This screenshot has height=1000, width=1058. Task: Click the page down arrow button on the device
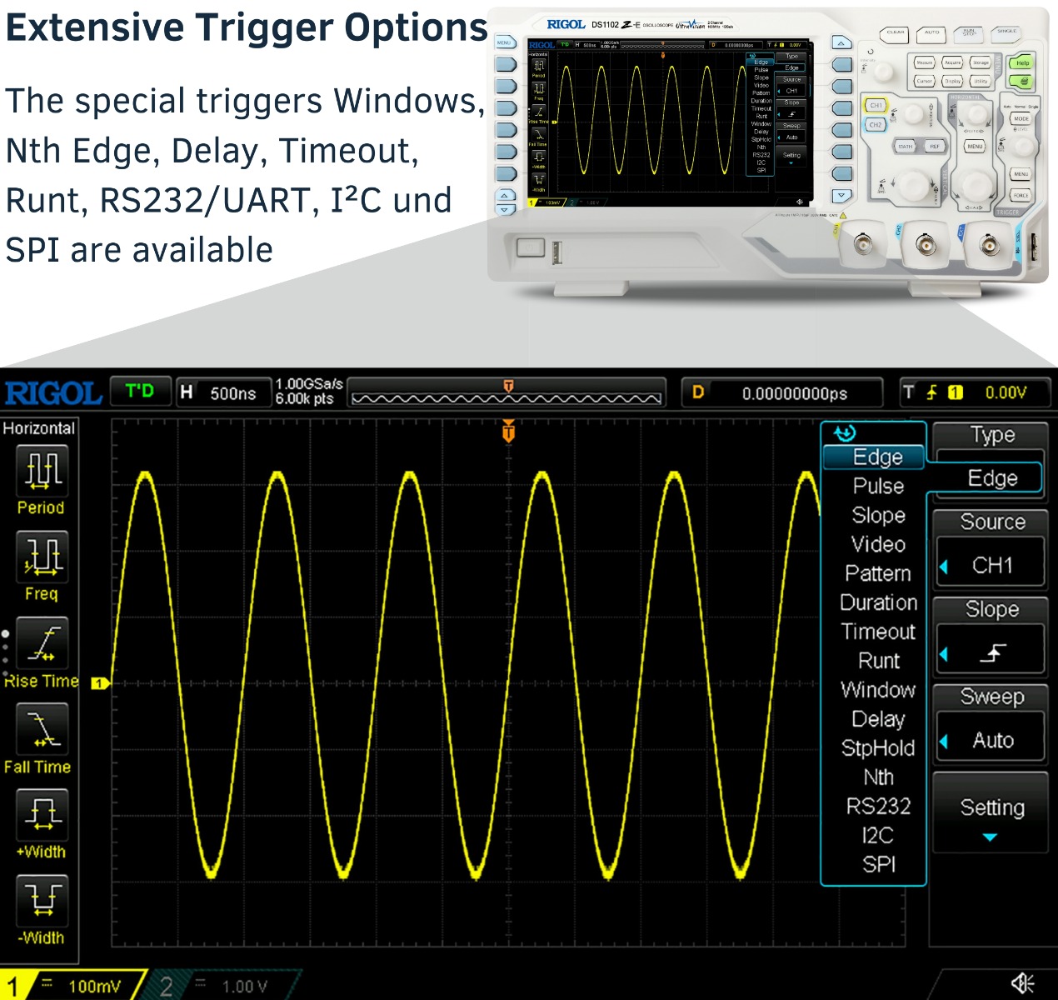[841, 195]
